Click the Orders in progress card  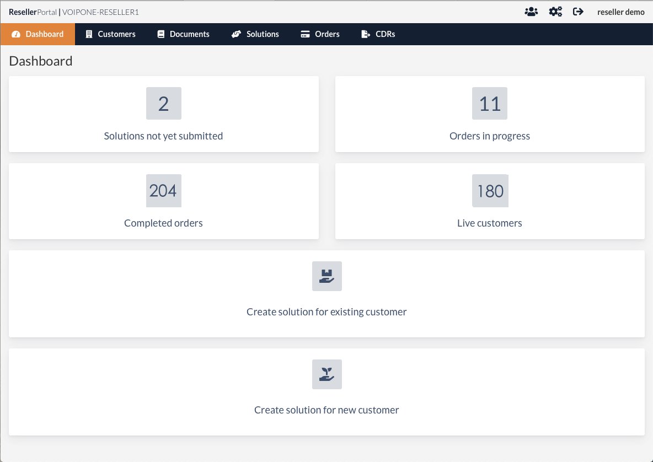click(490, 114)
